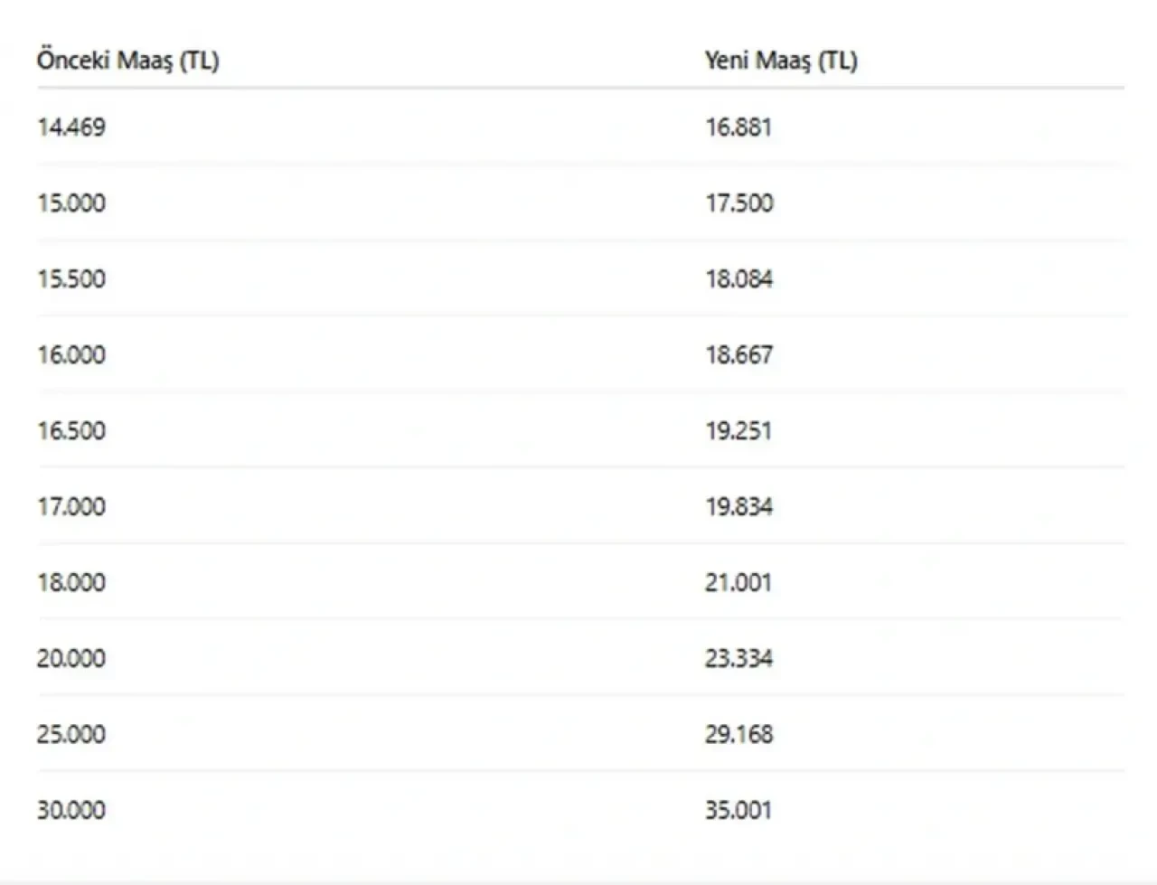Viewport: 1157px width, 885px height.
Task: Click the 20.000 previous salary cell
Action: (71, 658)
